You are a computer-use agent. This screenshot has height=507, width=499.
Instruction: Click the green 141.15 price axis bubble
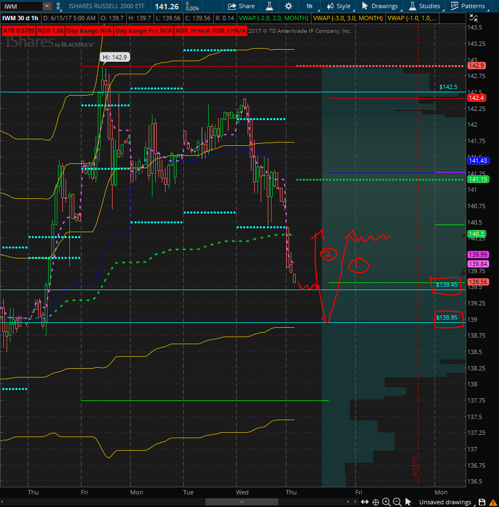tap(478, 179)
